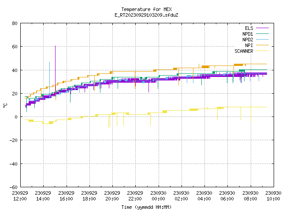Click the file name E_RT20230929103209.sfduZ
This screenshot has height=211, width=282.
[146, 15]
